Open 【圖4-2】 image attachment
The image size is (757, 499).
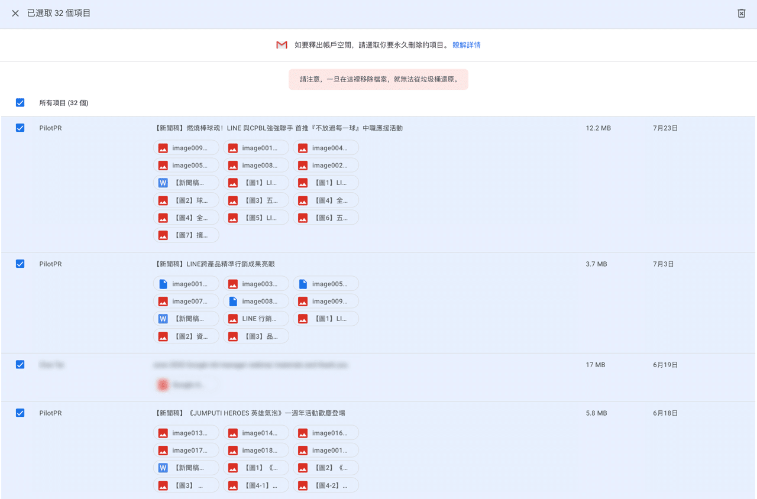coord(326,485)
